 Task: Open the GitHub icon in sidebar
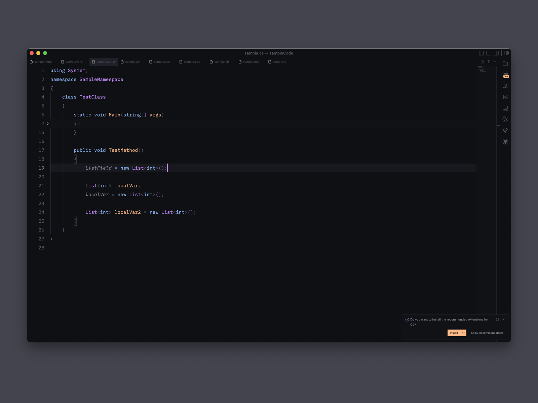(x=505, y=142)
